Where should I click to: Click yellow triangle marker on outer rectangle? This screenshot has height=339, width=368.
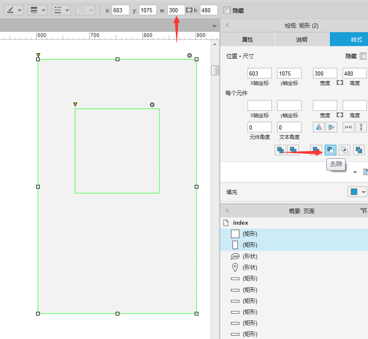pos(38,55)
